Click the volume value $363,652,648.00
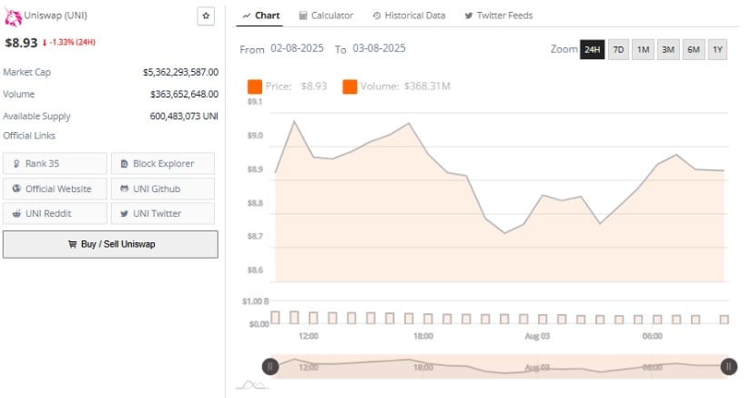The height and width of the screenshot is (398, 751). point(185,94)
